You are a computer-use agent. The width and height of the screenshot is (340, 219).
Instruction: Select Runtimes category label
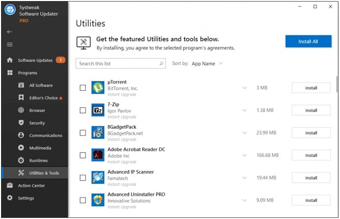coord(38,161)
